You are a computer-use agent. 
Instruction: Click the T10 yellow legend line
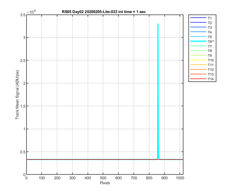(198, 60)
